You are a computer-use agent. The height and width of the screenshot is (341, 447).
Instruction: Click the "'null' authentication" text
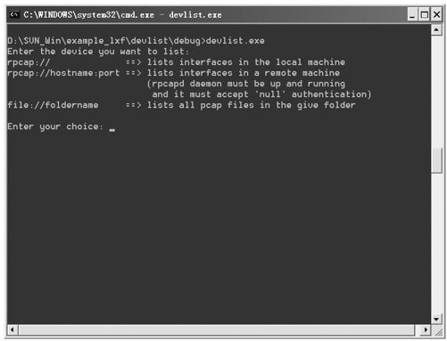click(x=314, y=94)
